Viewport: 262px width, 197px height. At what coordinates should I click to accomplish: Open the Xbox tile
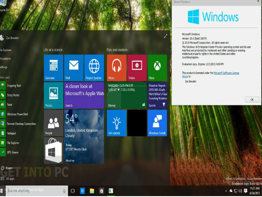point(157,68)
